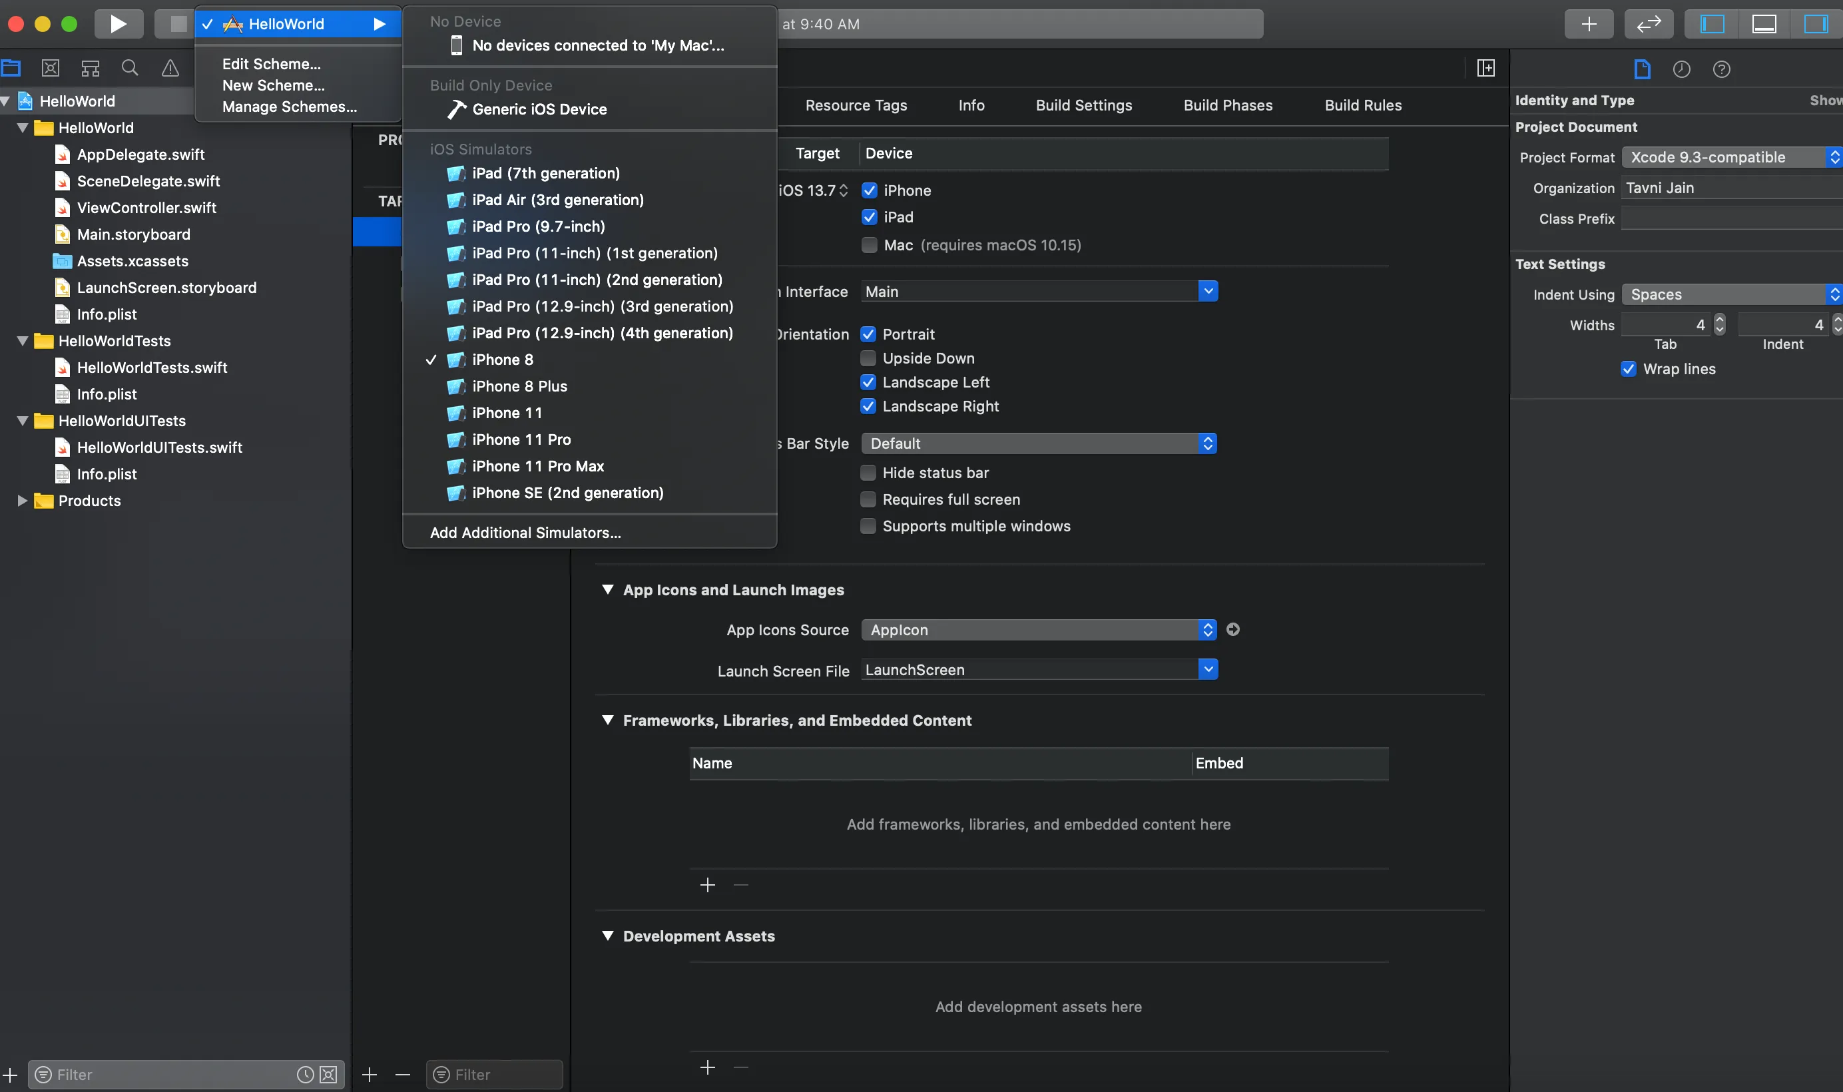This screenshot has height=1092, width=1843.
Task: Open the source control navigator icon
Action: click(50, 69)
